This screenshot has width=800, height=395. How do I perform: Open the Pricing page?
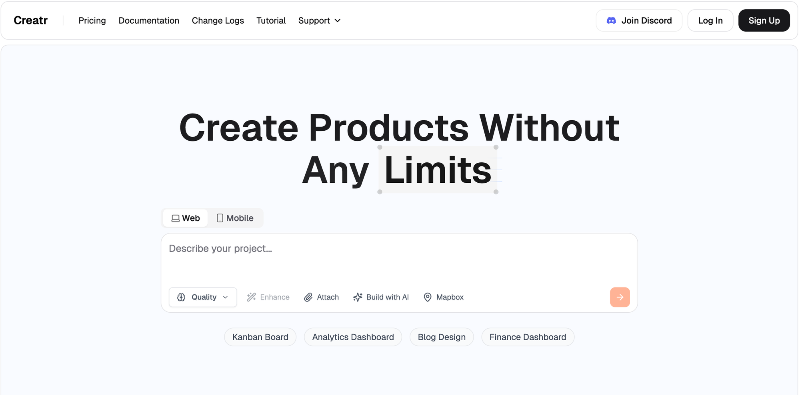92,20
